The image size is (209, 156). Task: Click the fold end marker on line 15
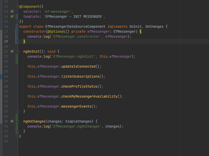coord(18,21)
